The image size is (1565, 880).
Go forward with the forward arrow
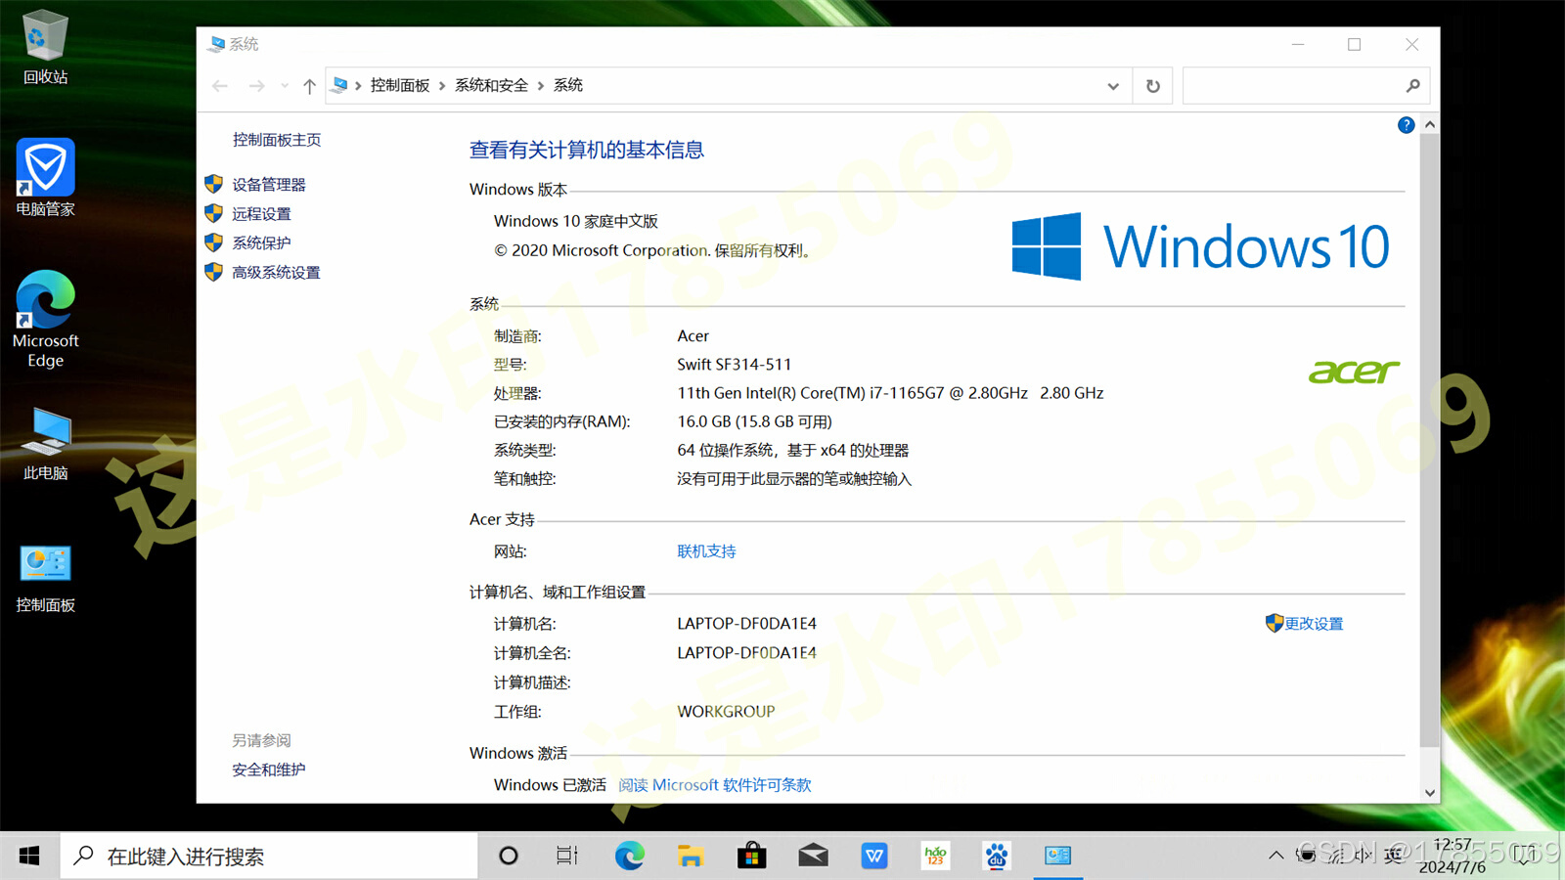[x=256, y=86]
